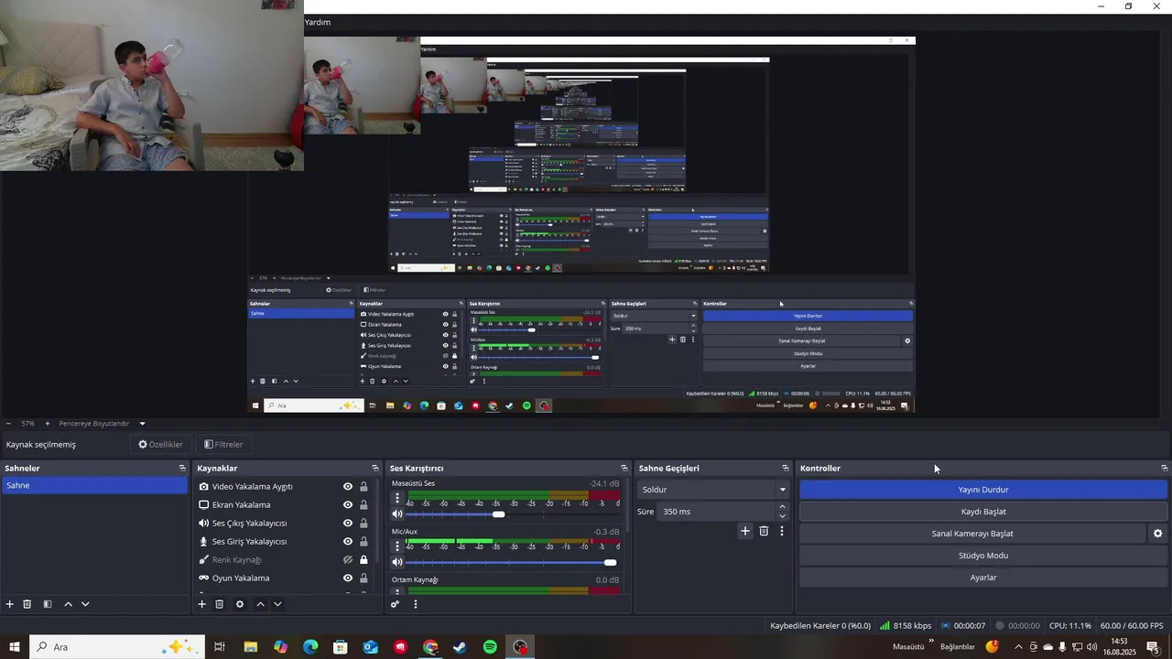Open Soldur transition dropdown
The image size is (1172, 659).
713,490
